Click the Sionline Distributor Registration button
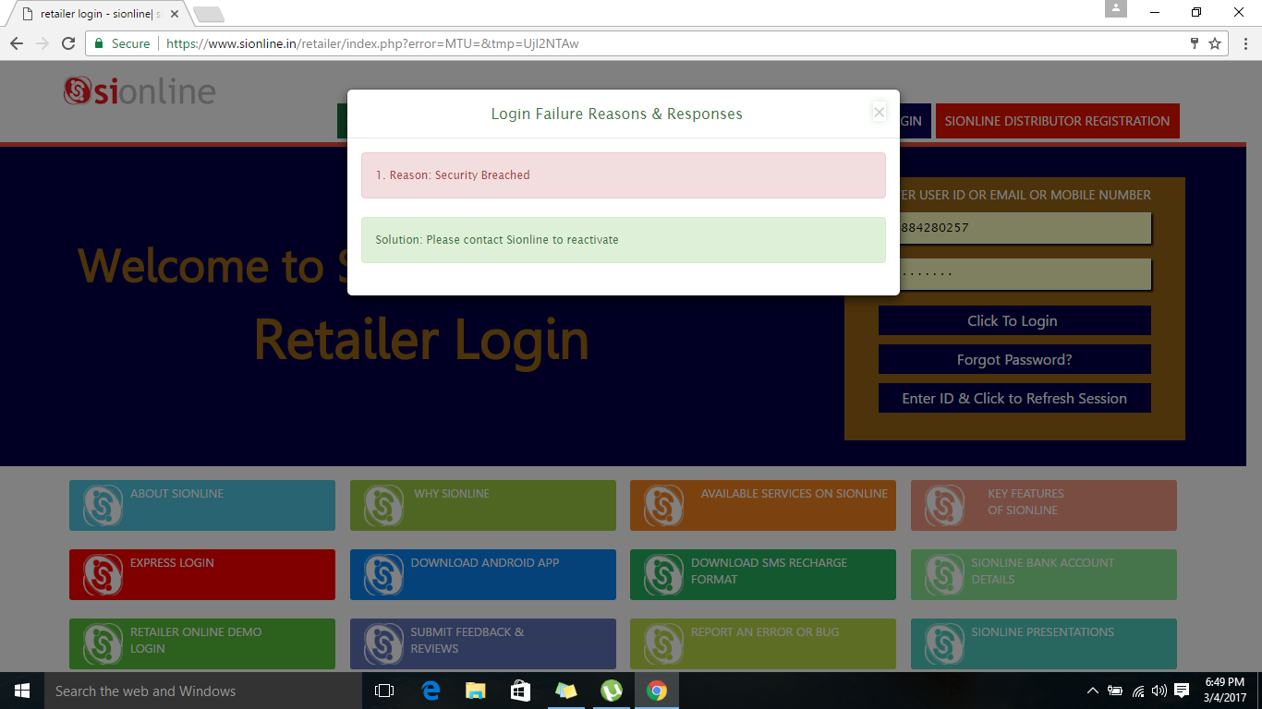The width and height of the screenshot is (1262, 709). 1057,121
